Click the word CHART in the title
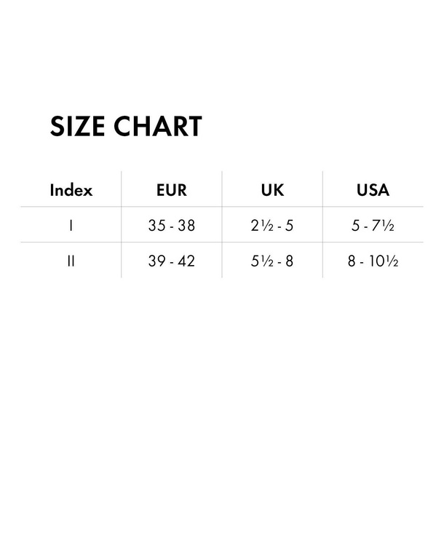This screenshot has width=444, height=533. pos(158,126)
